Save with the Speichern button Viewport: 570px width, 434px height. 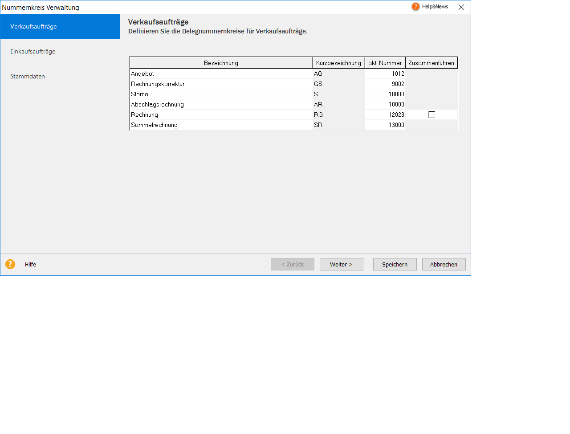tap(395, 264)
